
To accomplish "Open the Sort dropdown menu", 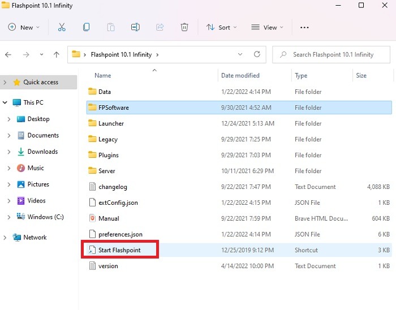I will [222, 27].
